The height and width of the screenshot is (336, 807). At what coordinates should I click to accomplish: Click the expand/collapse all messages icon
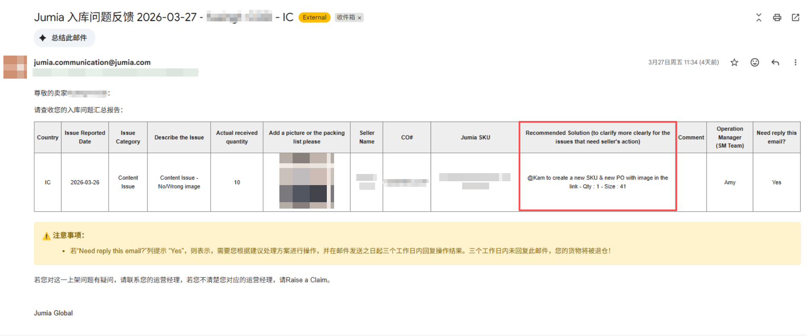coord(759,18)
